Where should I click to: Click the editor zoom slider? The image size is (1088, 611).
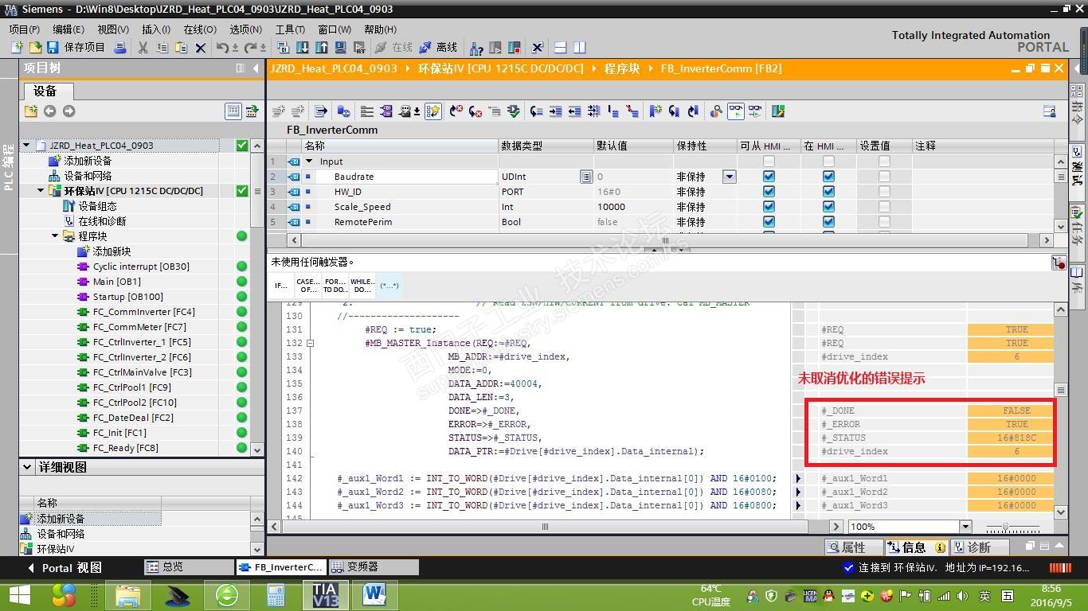click(x=1005, y=527)
